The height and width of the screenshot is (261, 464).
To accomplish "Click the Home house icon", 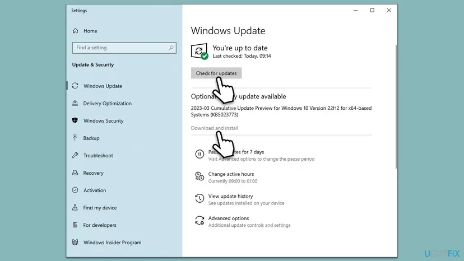I will (x=76, y=31).
